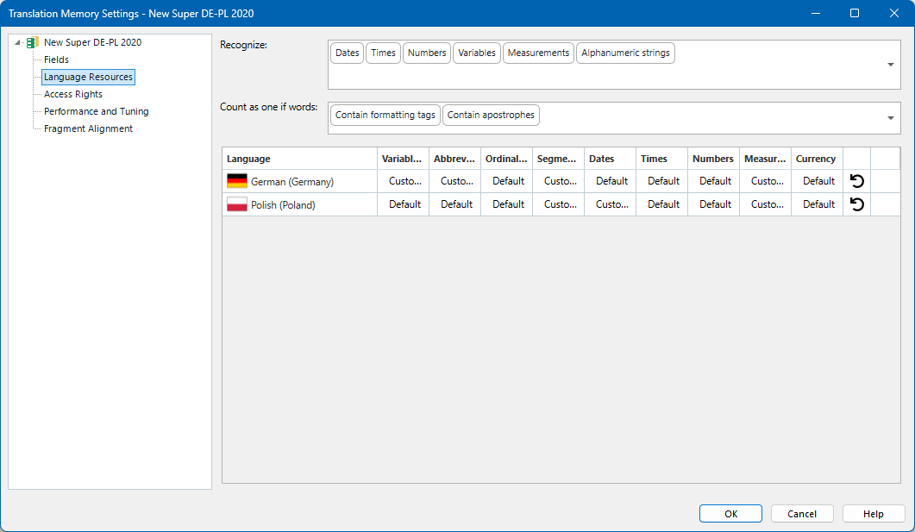Open Polish Times Default cell
Screen dimensions: 915x532
coord(662,204)
